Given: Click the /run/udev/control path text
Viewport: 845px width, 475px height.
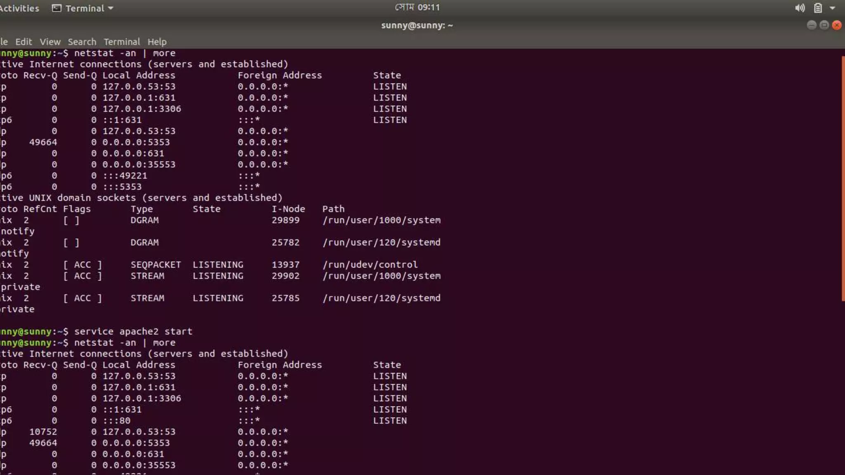Looking at the screenshot, I should (x=370, y=265).
